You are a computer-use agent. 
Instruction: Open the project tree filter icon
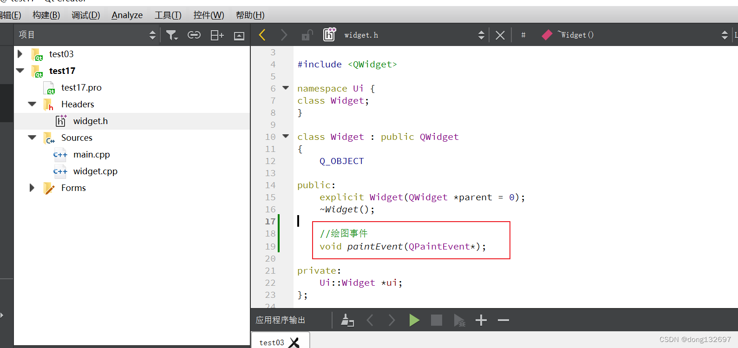click(x=172, y=35)
